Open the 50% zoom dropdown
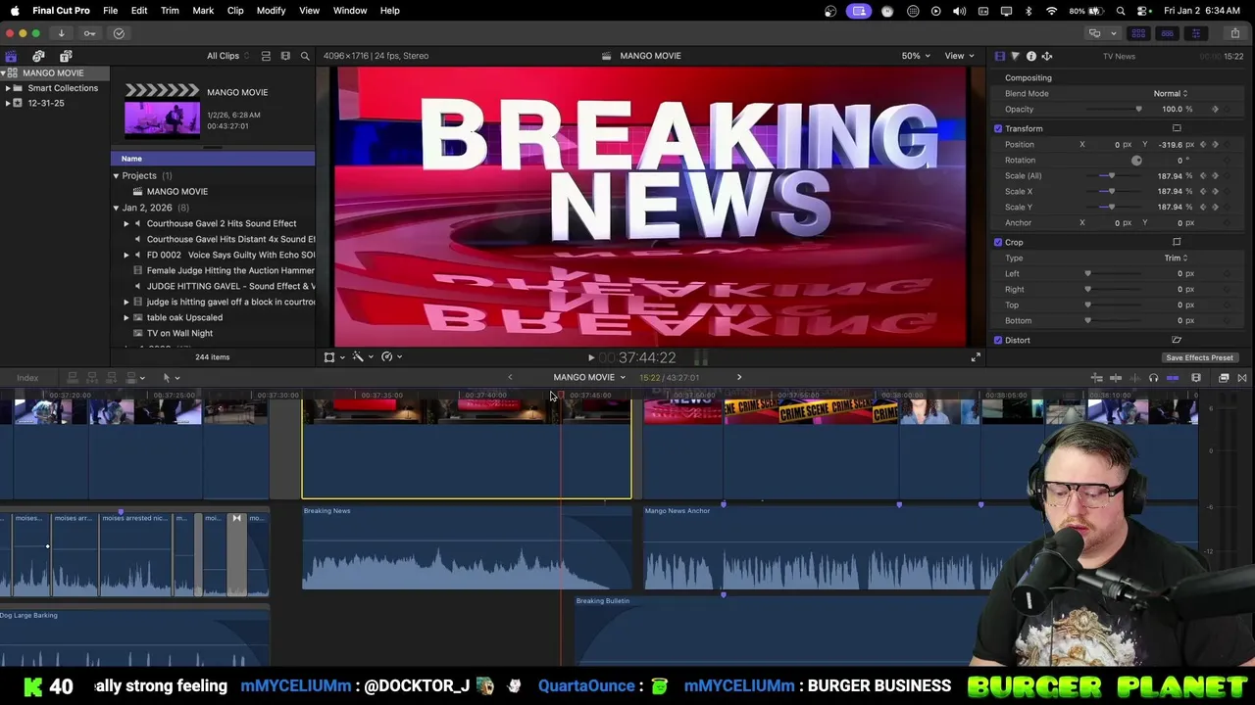This screenshot has width=1255, height=705. coord(917,56)
